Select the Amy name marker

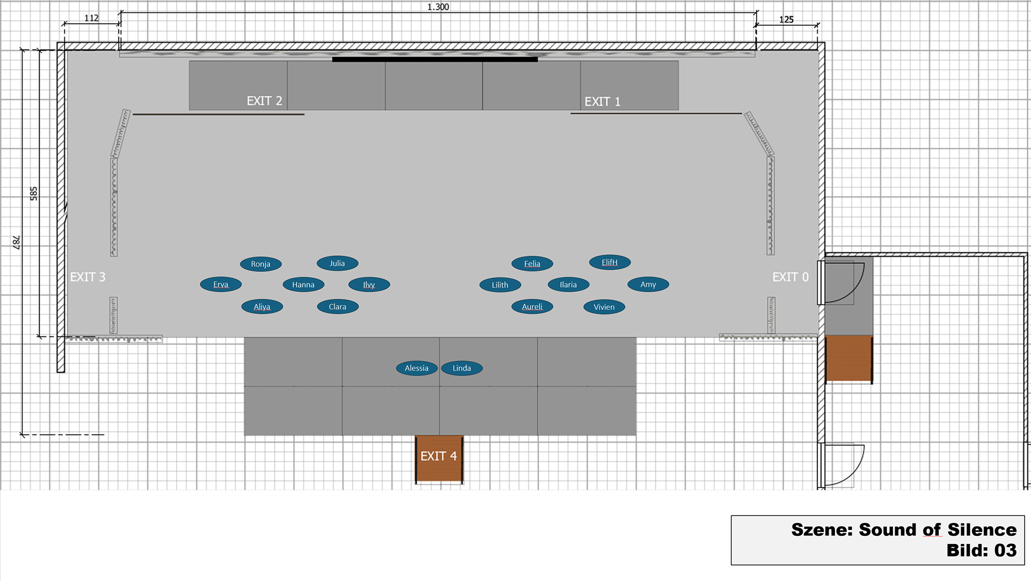pyautogui.click(x=648, y=284)
